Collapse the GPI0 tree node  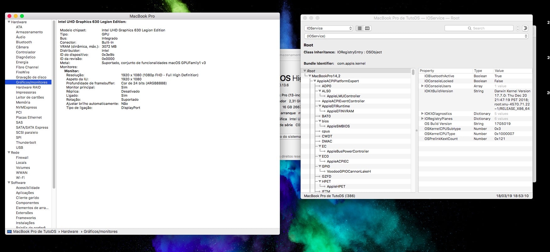pos(320,166)
